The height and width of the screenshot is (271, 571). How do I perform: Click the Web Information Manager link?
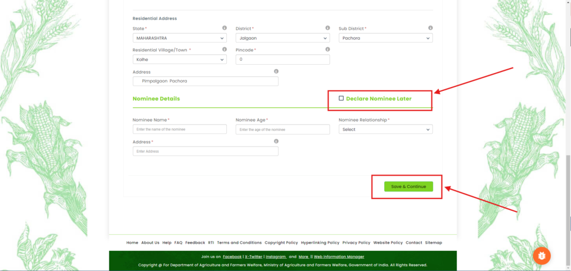[339, 257]
